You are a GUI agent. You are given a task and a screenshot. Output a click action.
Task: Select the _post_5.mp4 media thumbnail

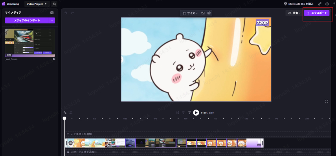click(x=30, y=43)
